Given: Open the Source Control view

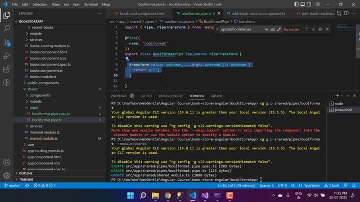Looking at the screenshot, I should (7, 42).
